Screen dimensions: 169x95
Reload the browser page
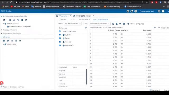tap(11, 2)
